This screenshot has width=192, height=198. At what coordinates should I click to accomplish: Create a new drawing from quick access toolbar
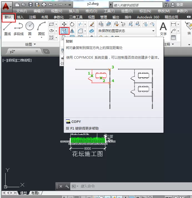17,5
